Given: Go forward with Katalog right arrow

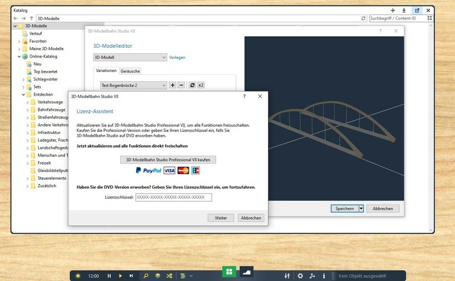Looking at the screenshot, I should click(24, 18).
